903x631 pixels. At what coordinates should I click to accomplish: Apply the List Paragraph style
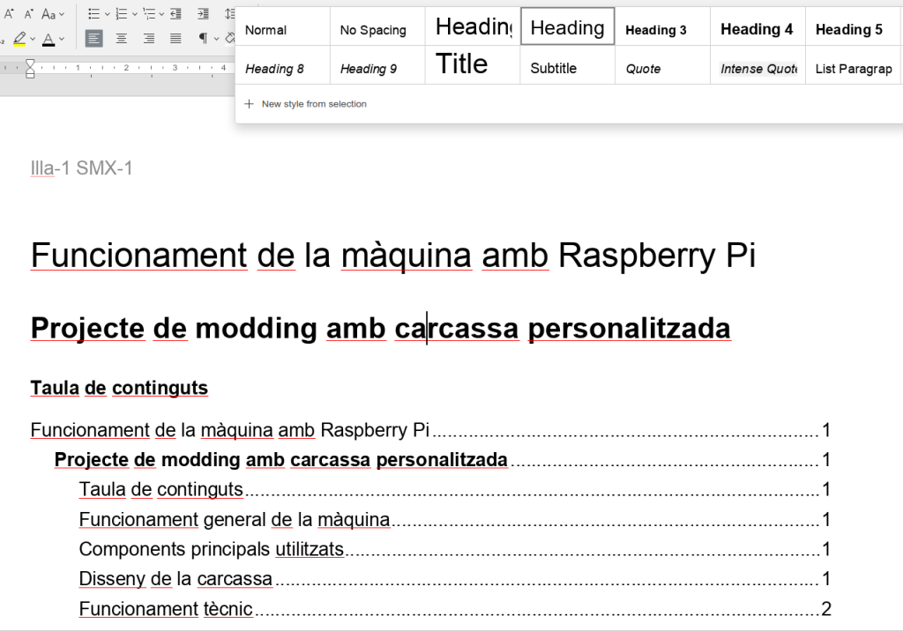[853, 65]
